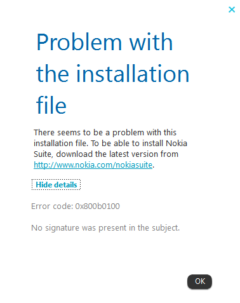240x303 pixels.
Task: Collapse the error info via Hide details
Action: pyautogui.click(x=56, y=185)
